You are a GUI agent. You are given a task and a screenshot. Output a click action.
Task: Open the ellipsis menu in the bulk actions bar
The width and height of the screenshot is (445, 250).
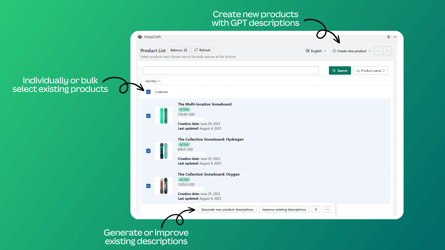click(327, 209)
